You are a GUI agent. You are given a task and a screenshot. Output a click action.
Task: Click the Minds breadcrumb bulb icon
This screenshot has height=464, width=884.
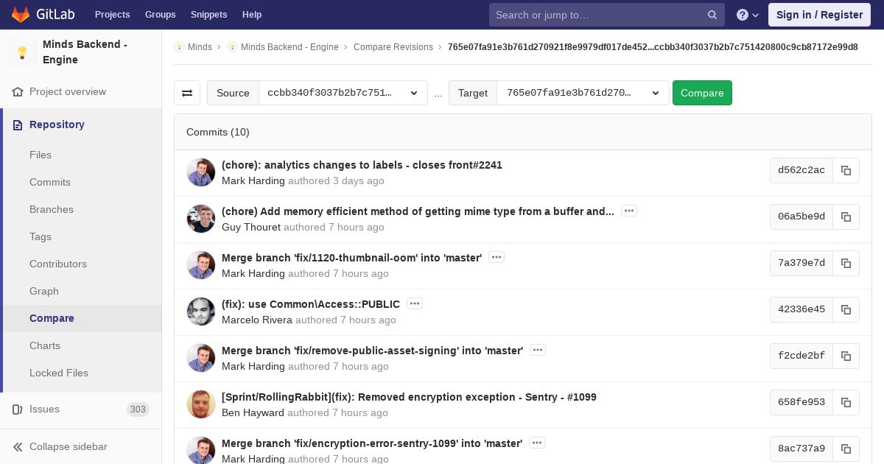pyautogui.click(x=179, y=47)
